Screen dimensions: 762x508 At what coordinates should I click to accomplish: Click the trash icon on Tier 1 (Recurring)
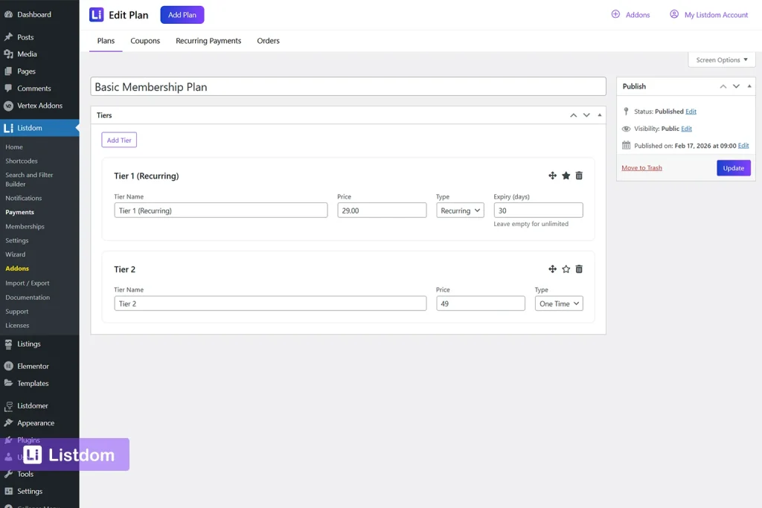[x=579, y=176]
